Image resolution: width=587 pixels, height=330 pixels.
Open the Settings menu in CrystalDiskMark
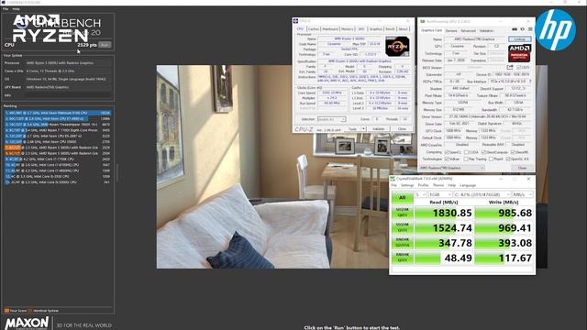click(407, 185)
